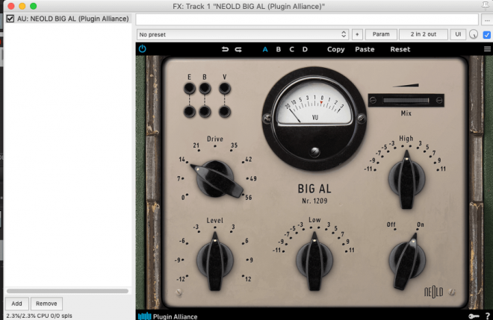Image resolution: width=493 pixels, height=320 pixels.
Task: Click the 2 in 2 out button
Action: [x=424, y=34]
